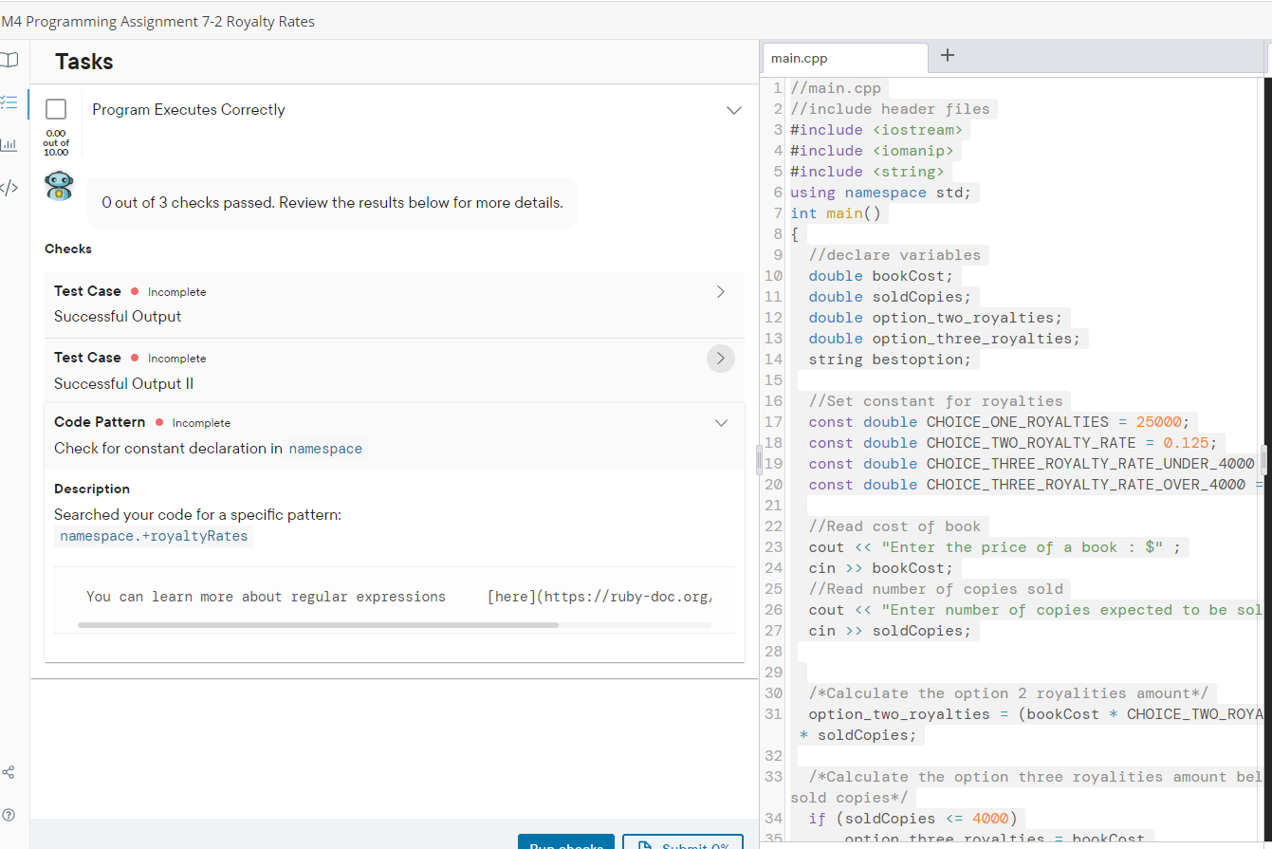Click the '0.00 out of 10.00' score
This screenshot has height=849, width=1272.
pyautogui.click(x=56, y=143)
